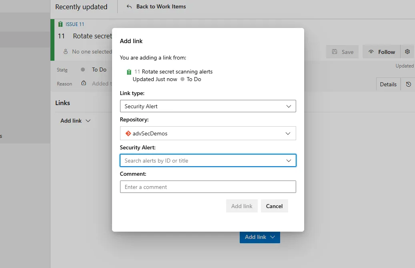
Task: Select the Recently updated view heading
Action: click(x=81, y=7)
